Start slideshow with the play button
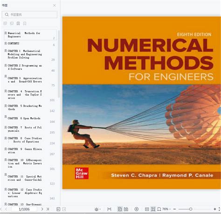The image size is (221, 214). pyautogui.click(x=137, y=209)
